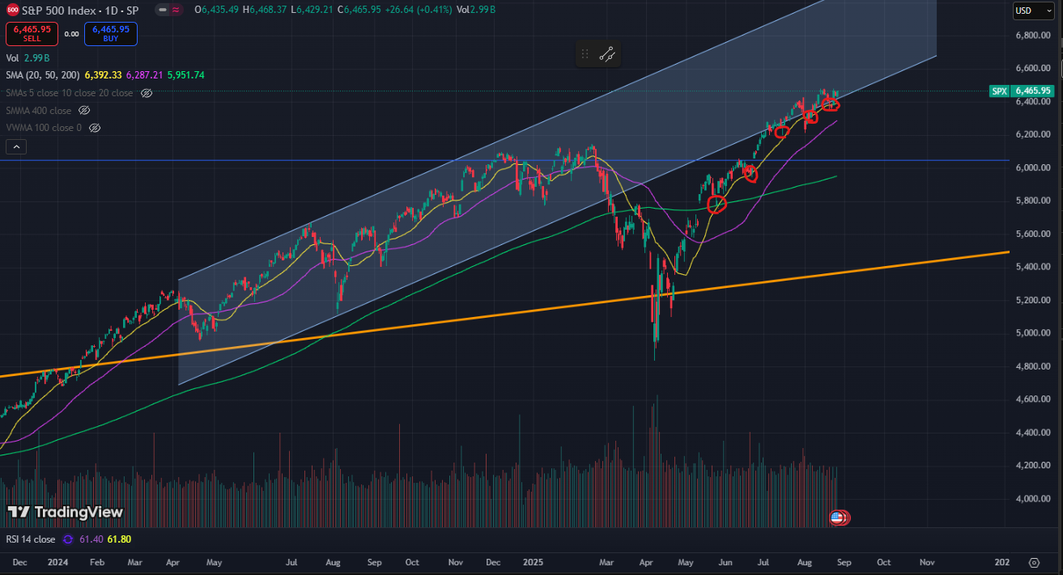Open the RSI purple alert indicator icon
The width and height of the screenshot is (1063, 575).
[68, 539]
